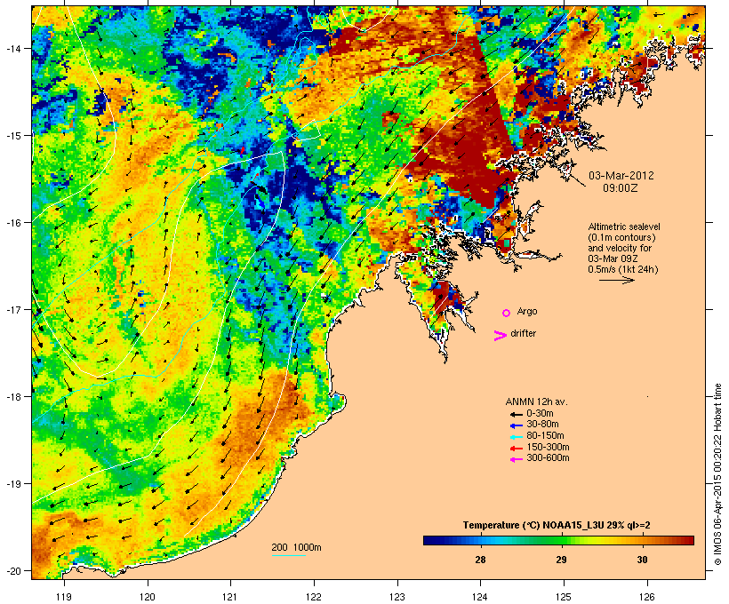Click the '30-80m' depth label
The image size is (729, 604).
click(542, 425)
